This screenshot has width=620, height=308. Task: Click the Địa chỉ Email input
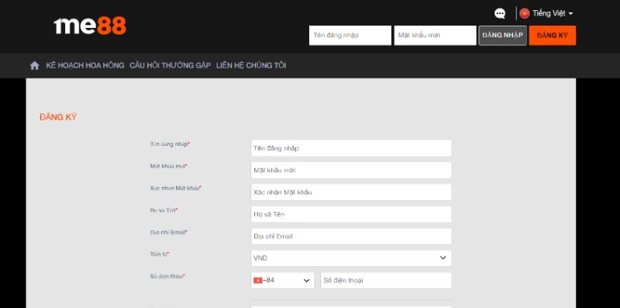click(x=351, y=237)
